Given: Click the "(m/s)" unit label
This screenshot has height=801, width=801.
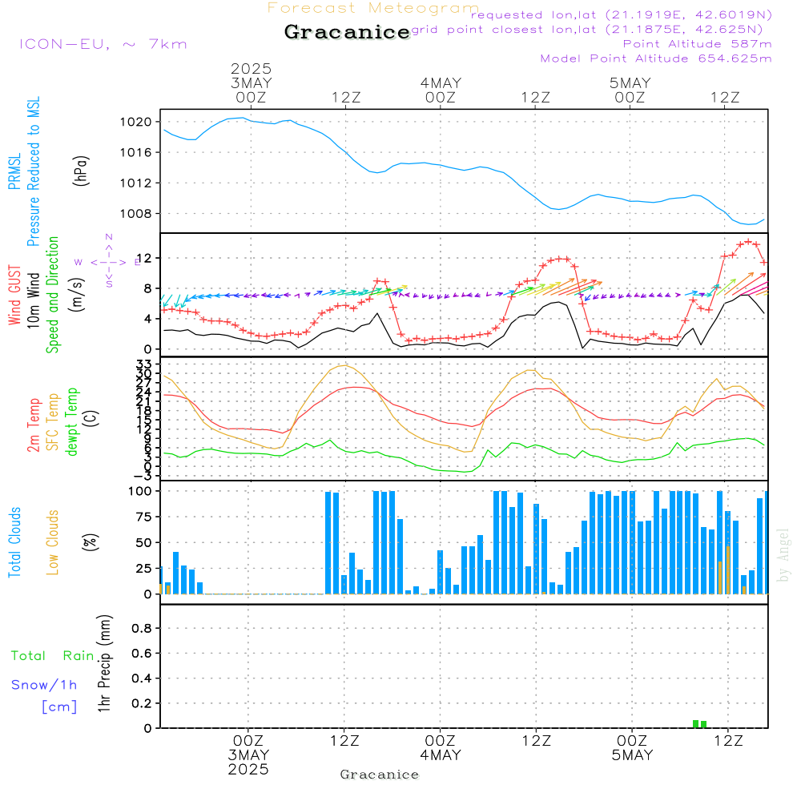Looking at the screenshot, I should 77,295.
